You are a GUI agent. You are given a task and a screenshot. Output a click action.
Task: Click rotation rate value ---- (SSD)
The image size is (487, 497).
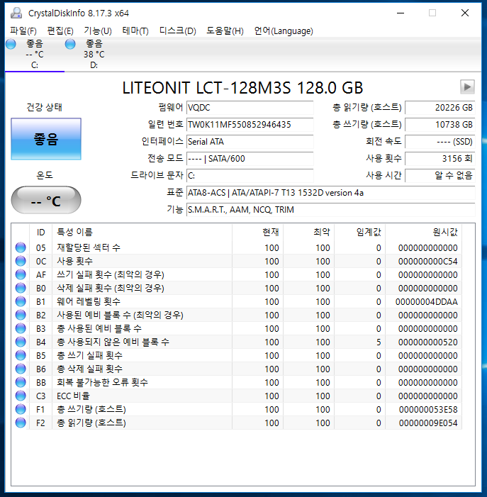(x=440, y=142)
